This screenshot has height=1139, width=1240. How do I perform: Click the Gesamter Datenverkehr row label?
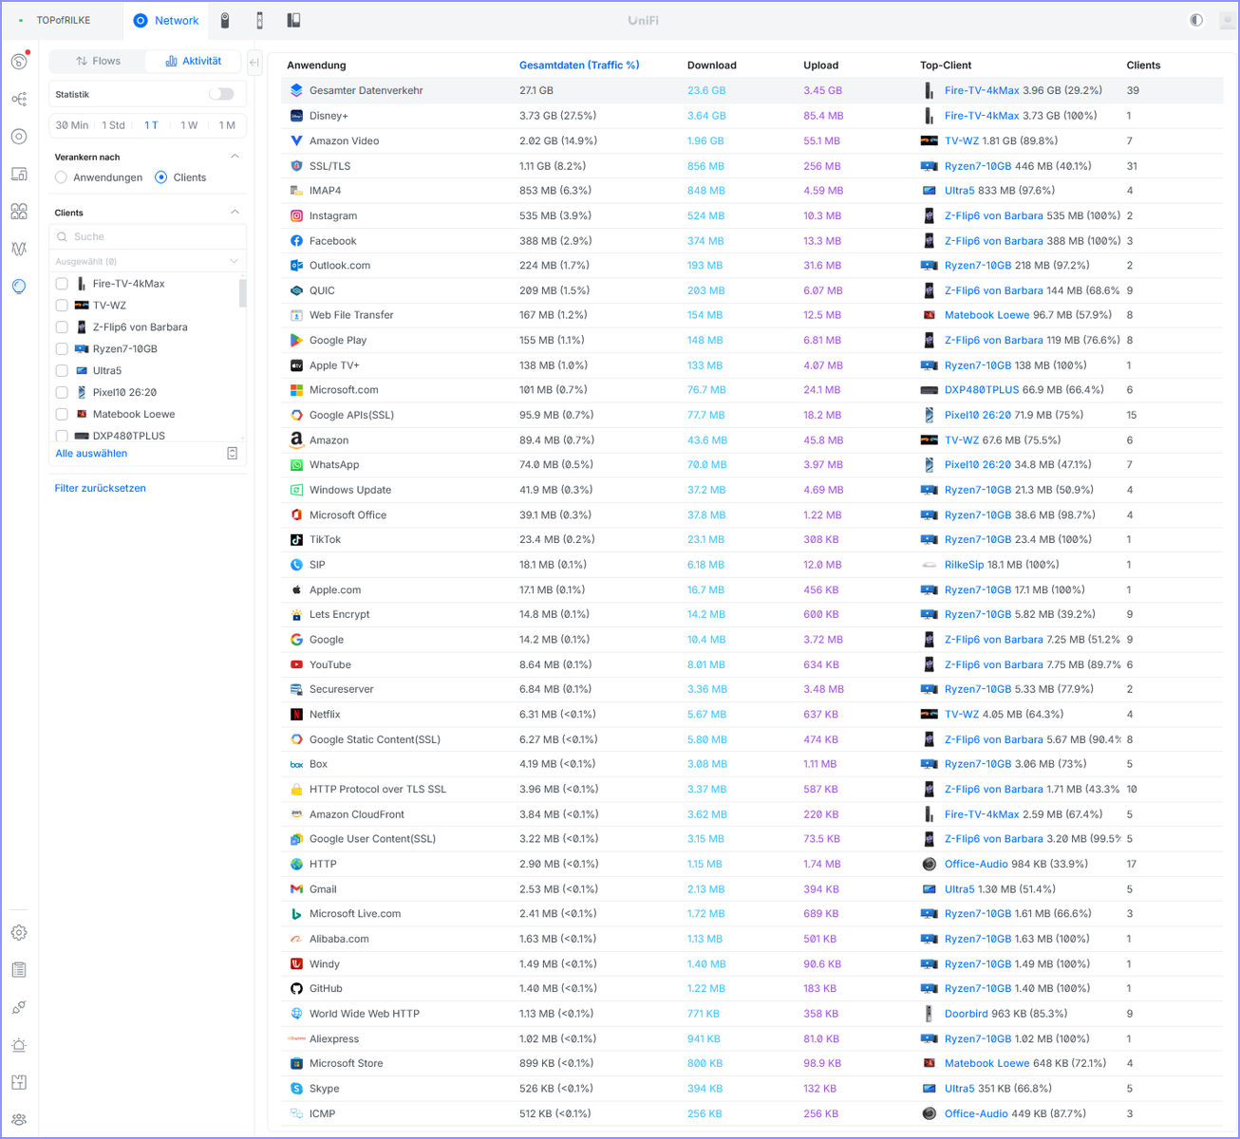366,90
